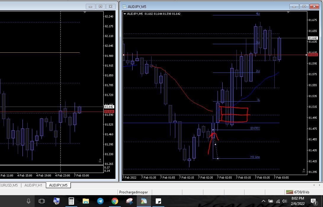Click the right tab scroll arrow of the chart tabs

tap(319, 185)
